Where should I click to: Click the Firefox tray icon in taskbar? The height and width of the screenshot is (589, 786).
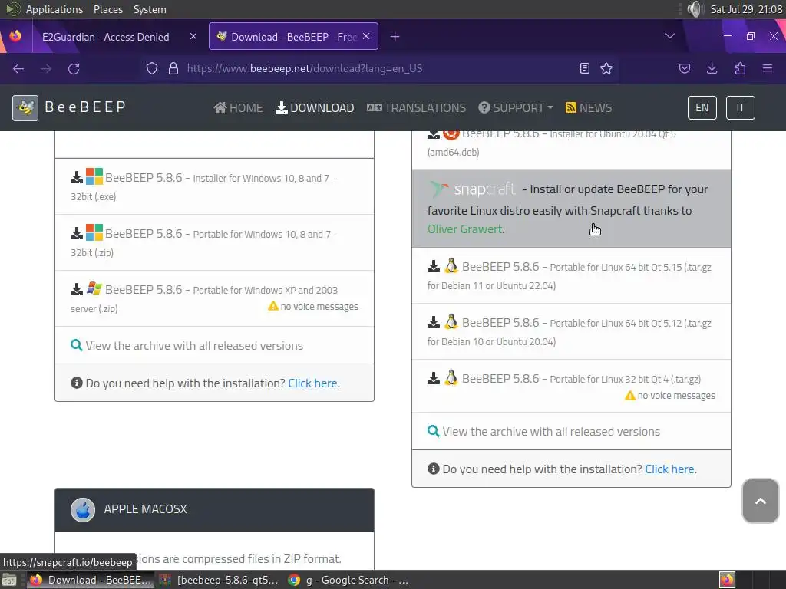[x=727, y=580]
